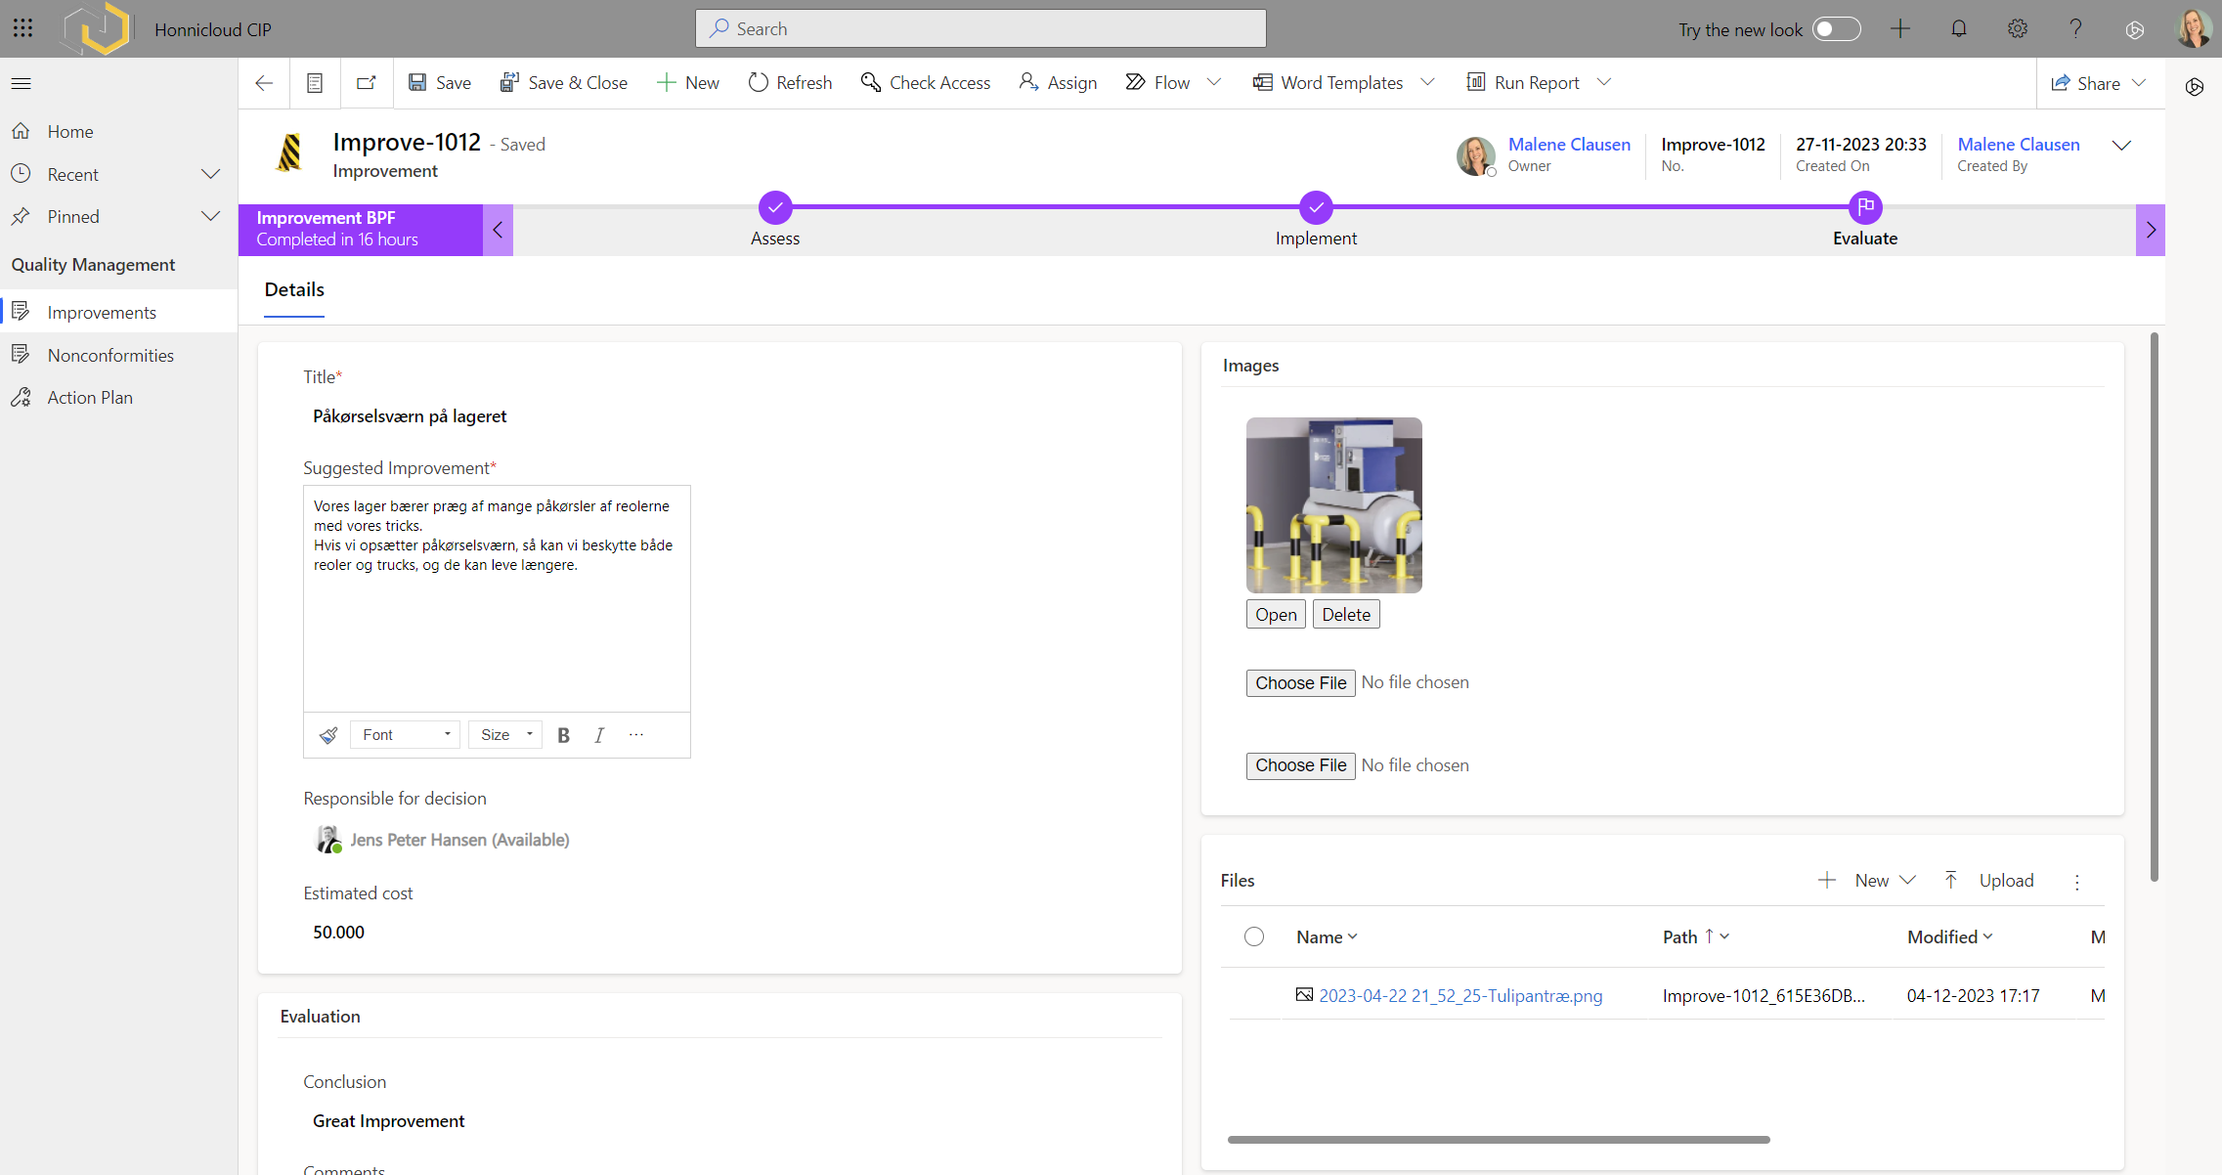
Task: Select the Details tab
Action: click(294, 290)
